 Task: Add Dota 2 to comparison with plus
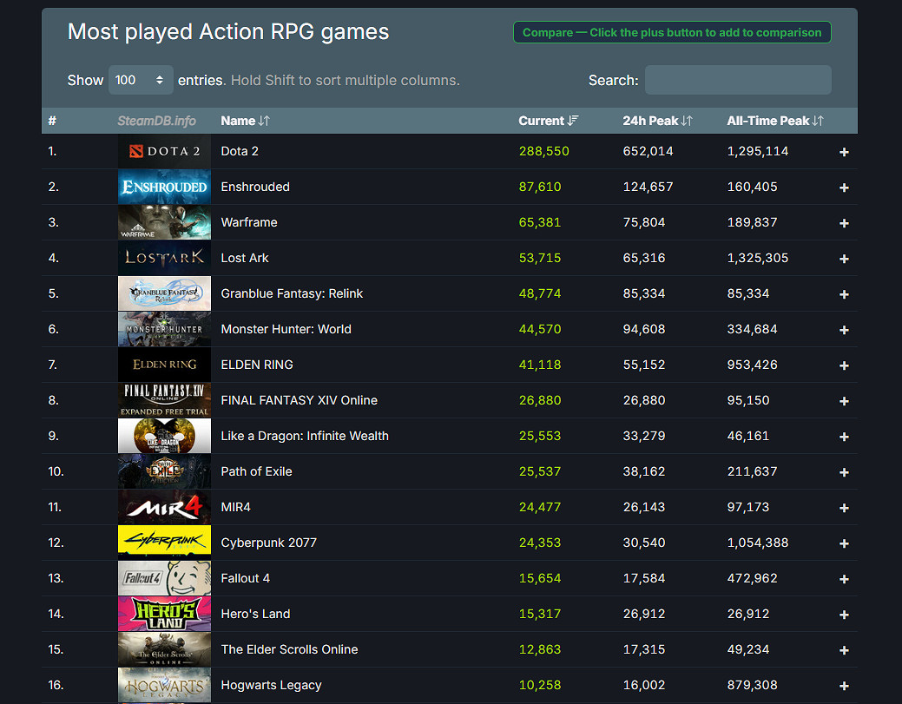click(x=844, y=152)
